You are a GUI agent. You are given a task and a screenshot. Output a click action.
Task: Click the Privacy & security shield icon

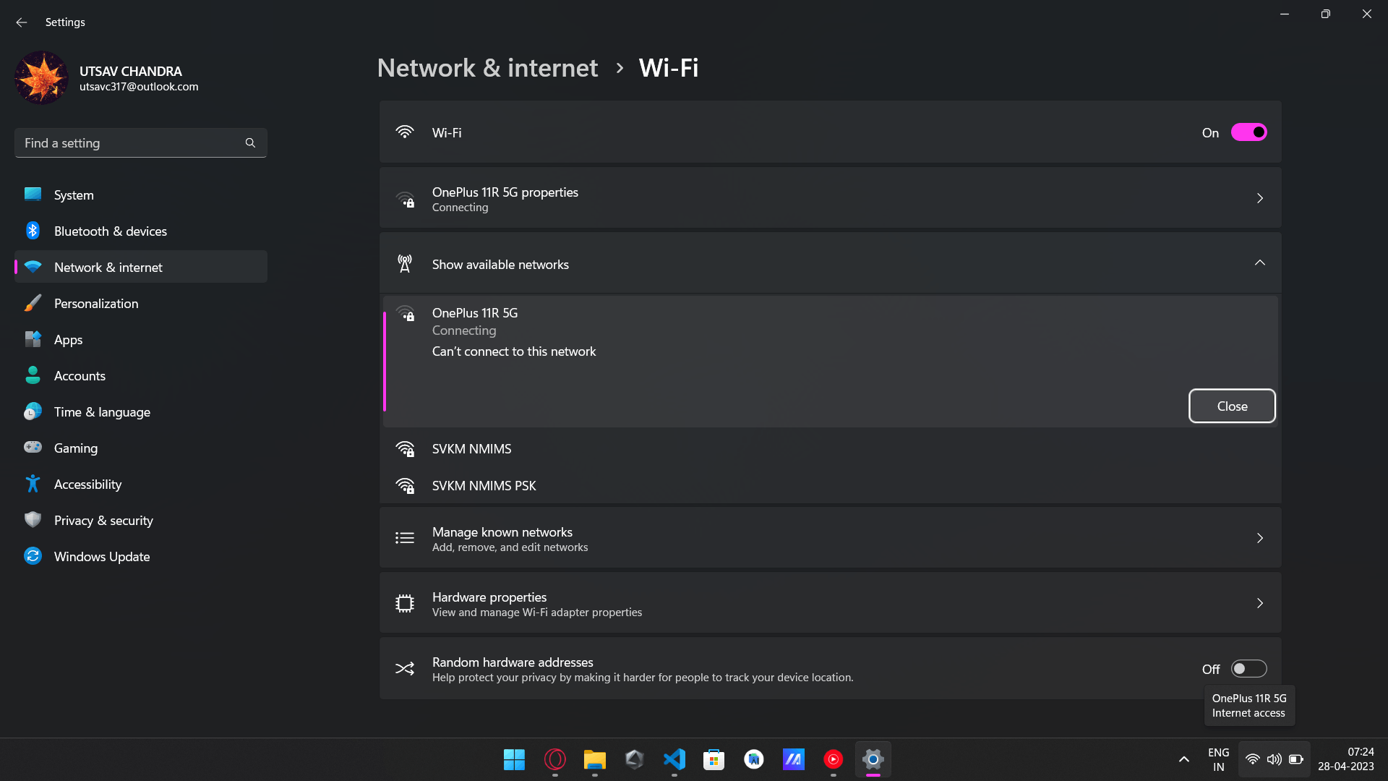coord(33,520)
